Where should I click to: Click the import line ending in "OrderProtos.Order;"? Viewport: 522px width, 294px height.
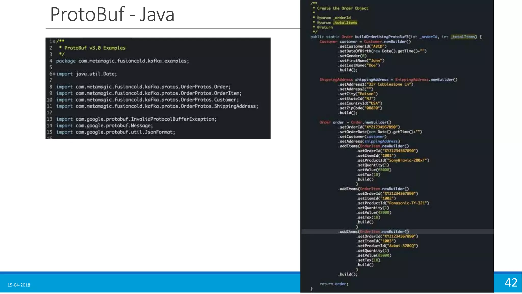[x=143, y=87]
